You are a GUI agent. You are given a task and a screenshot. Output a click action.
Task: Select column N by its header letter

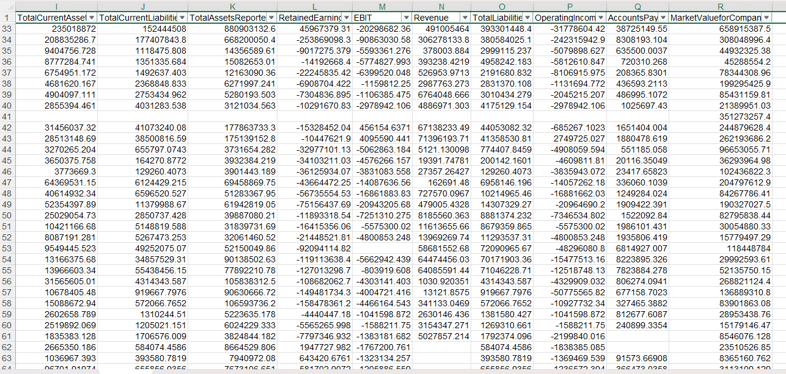pos(441,6)
